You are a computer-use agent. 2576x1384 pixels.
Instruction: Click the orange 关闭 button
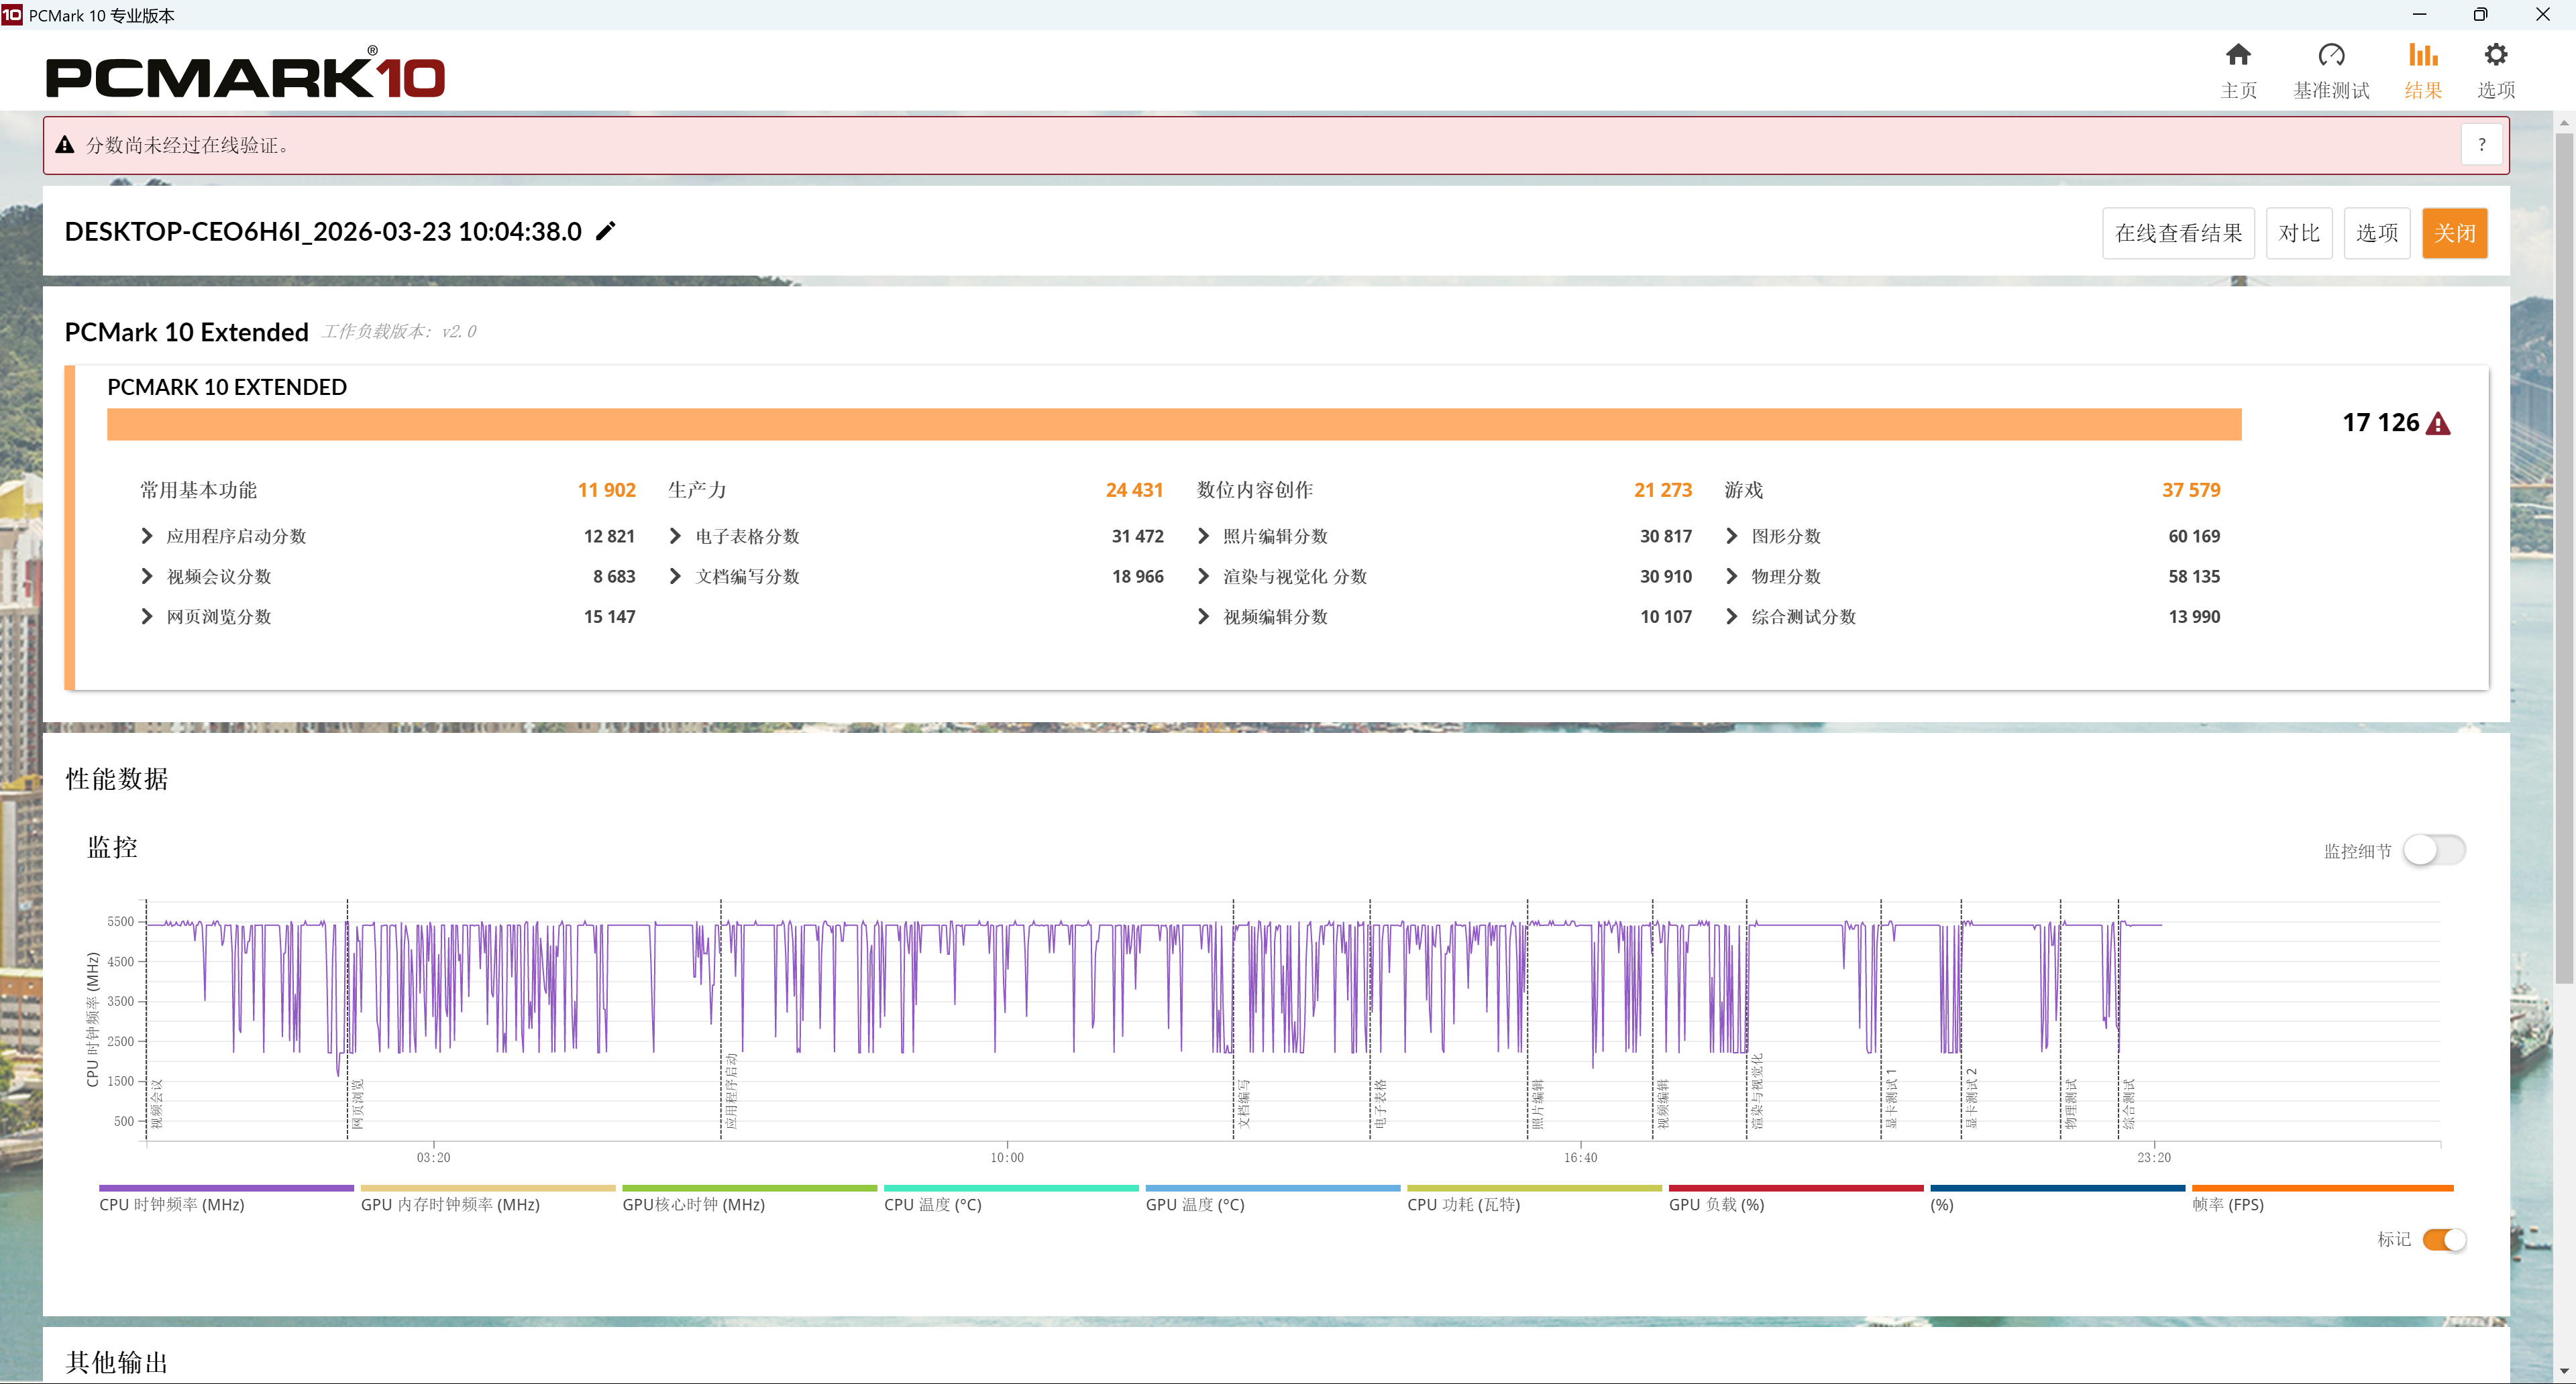(x=2454, y=233)
